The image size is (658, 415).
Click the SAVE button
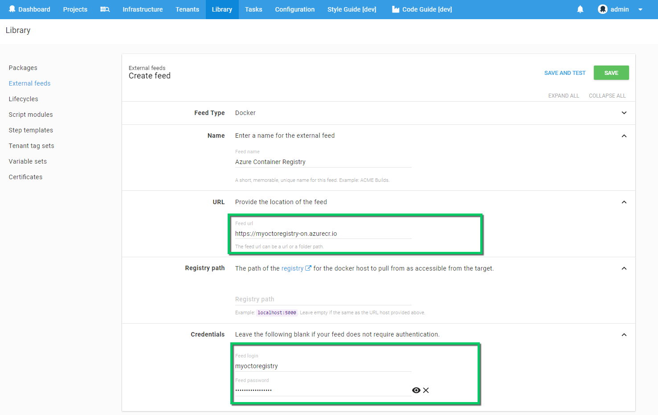coord(611,72)
